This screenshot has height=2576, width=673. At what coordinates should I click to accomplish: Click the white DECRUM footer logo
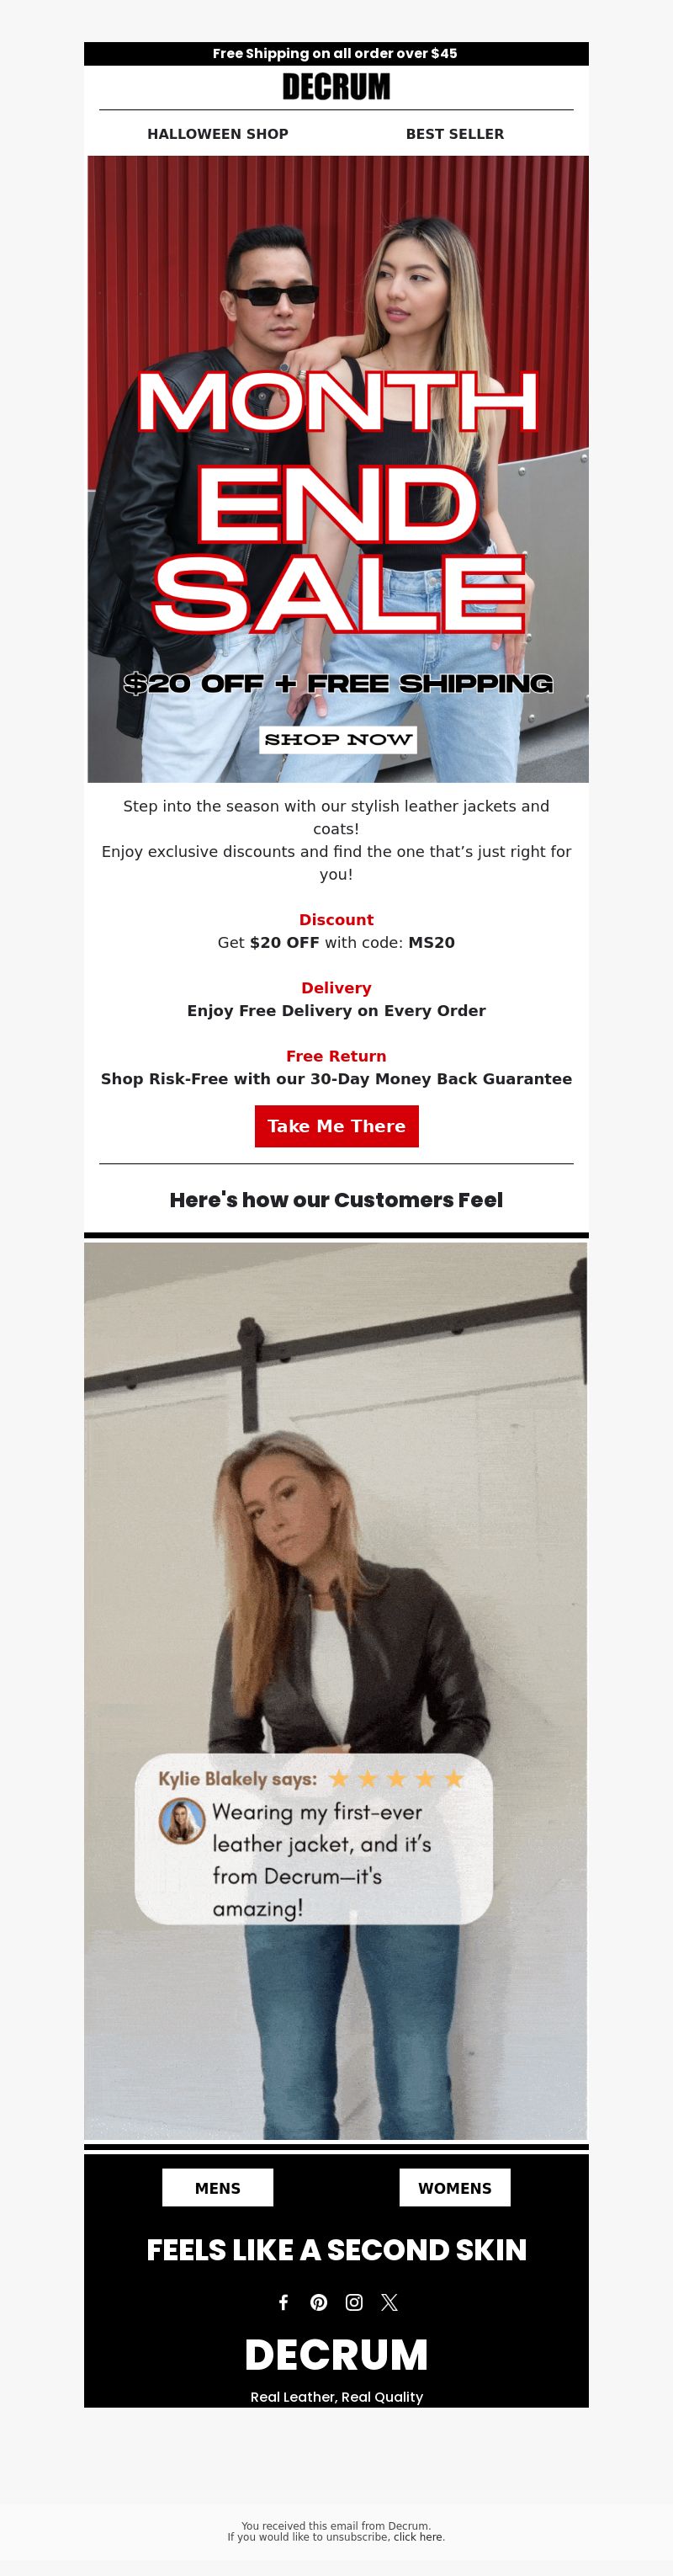click(x=336, y=2354)
